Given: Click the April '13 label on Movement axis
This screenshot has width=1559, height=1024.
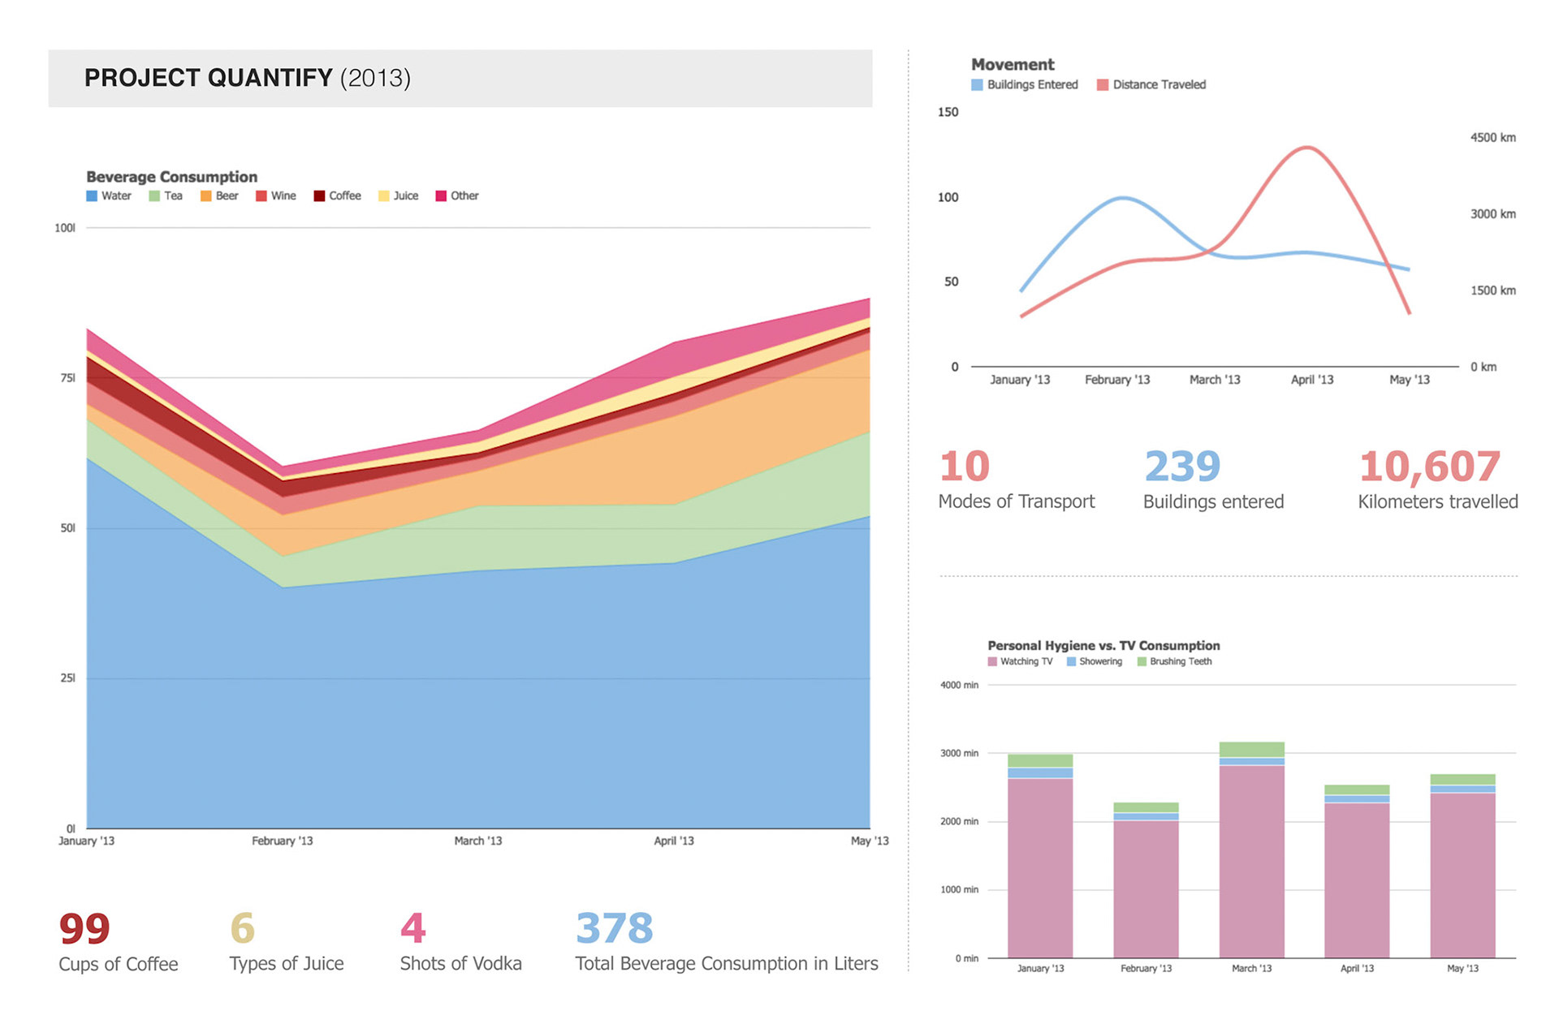Looking at the screenshot, I should (x=1312, y=380).
